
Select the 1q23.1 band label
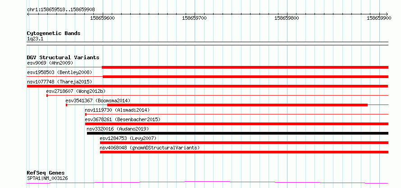click(x=35, y=39)
